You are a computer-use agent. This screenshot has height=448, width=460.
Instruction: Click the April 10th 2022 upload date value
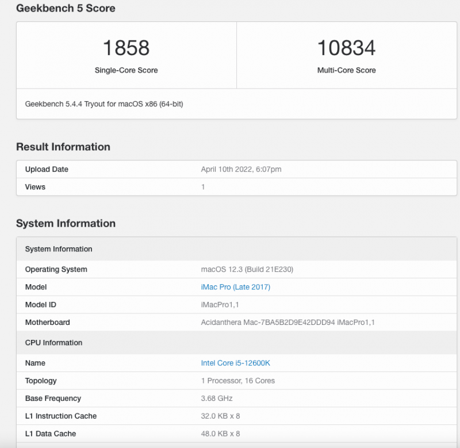(241, 169)
